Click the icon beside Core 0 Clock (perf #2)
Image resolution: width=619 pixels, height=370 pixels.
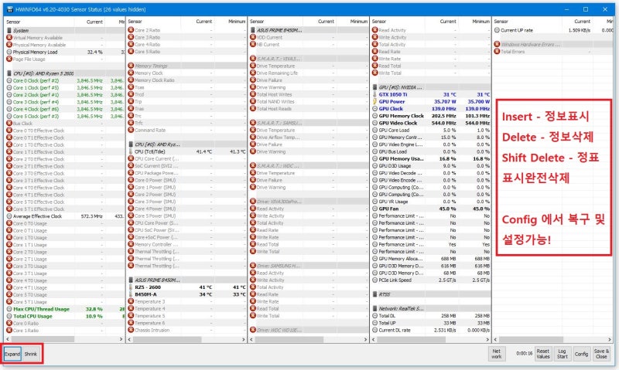click(x=9, y=80)
